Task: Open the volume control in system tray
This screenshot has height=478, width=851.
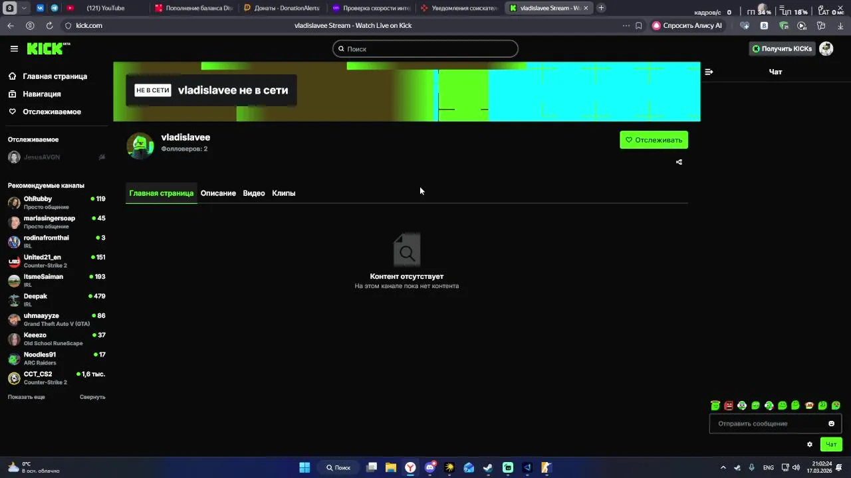Action: coord(796,467)
